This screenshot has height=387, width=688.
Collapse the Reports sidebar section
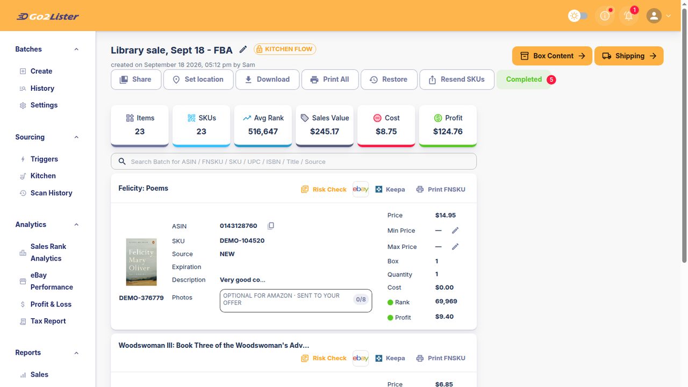coord(76,353)
